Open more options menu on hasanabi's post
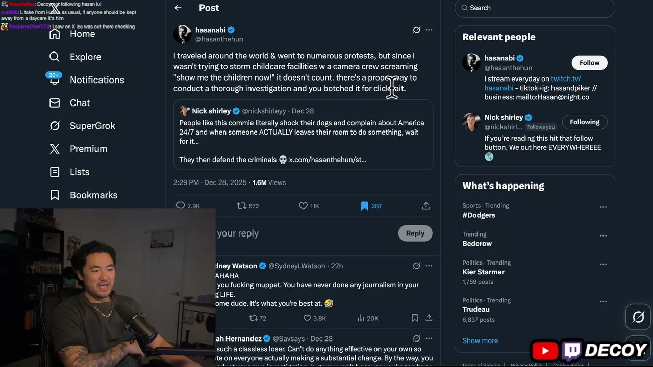 click(429, 30)
